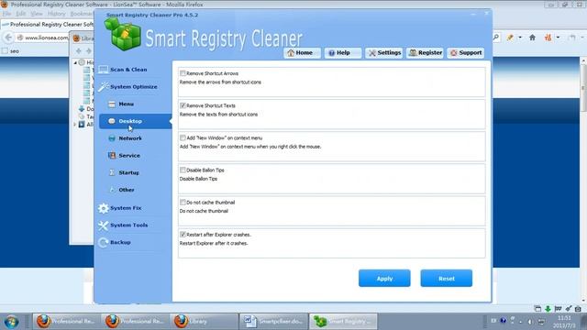
Task: Go to Home tab
Action: coord(302,53)
